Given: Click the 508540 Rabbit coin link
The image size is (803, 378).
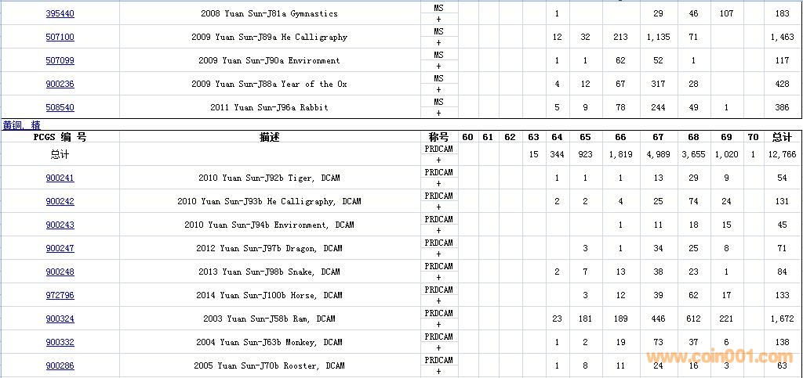Looking at the screenshot, I should 60,107.
